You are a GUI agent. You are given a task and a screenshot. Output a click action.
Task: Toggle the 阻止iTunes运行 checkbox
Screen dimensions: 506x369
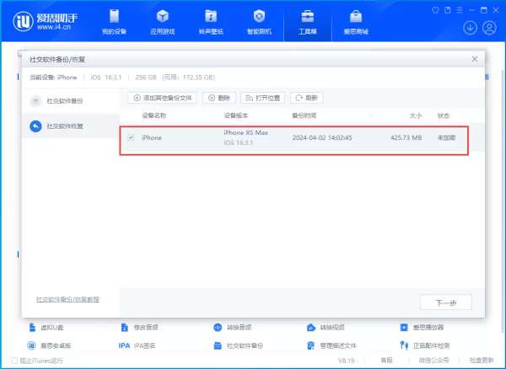coord(14,361)
